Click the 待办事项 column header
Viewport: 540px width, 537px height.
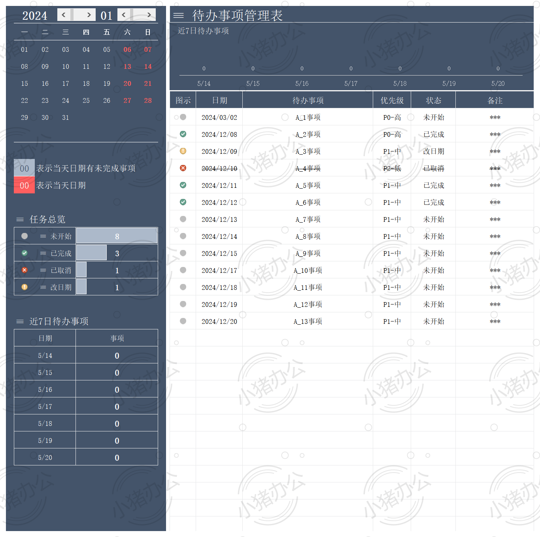(308, 100)
